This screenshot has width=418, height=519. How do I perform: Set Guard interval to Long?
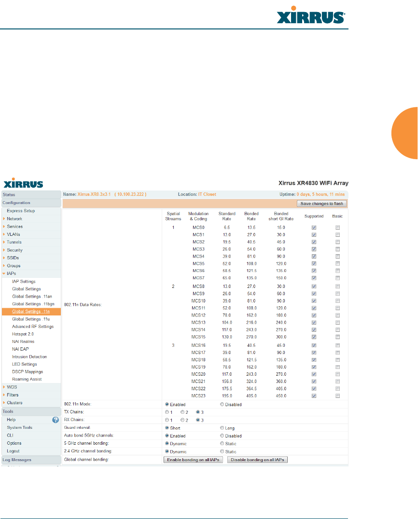click(222, 428)
